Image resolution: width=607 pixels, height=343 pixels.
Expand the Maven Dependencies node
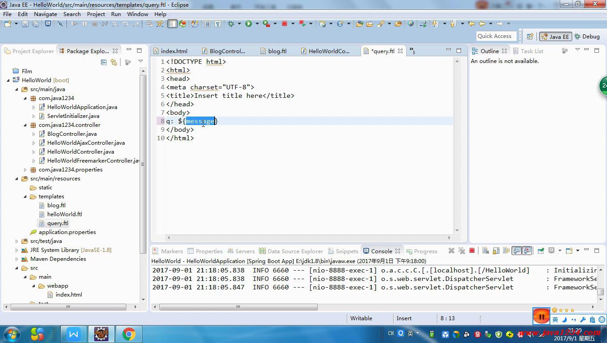pos(17,259)
